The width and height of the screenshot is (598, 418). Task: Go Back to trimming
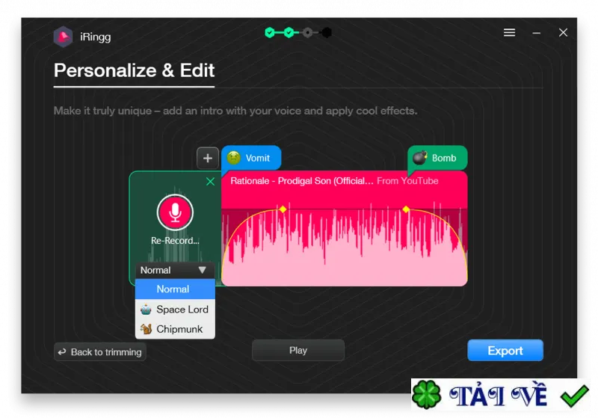point(100,351)
